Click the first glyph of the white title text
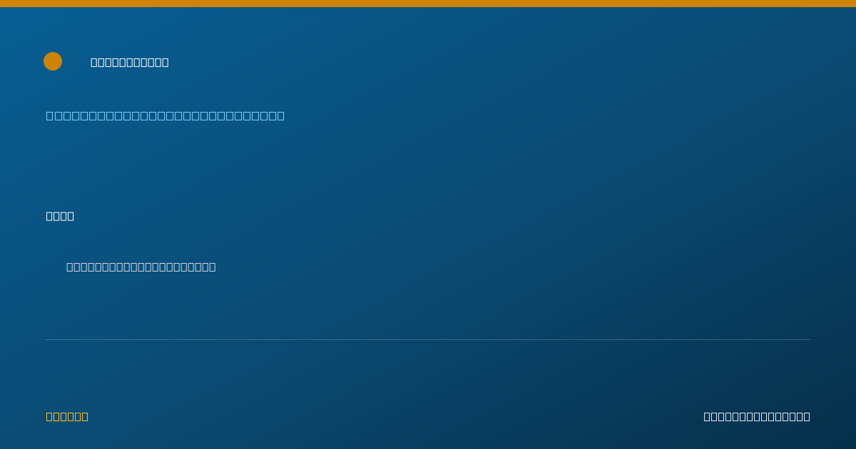856x449 pixels. pos(94,62)
